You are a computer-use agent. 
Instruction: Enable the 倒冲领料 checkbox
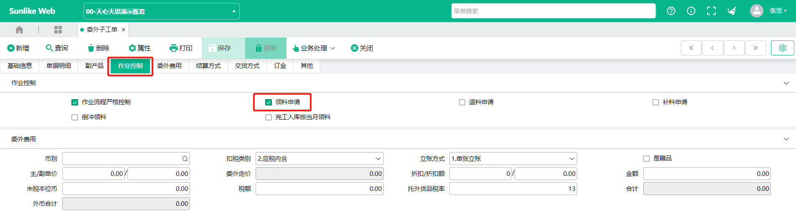[75, 117]
